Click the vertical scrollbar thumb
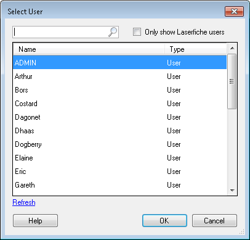 [x=232, y=81]
